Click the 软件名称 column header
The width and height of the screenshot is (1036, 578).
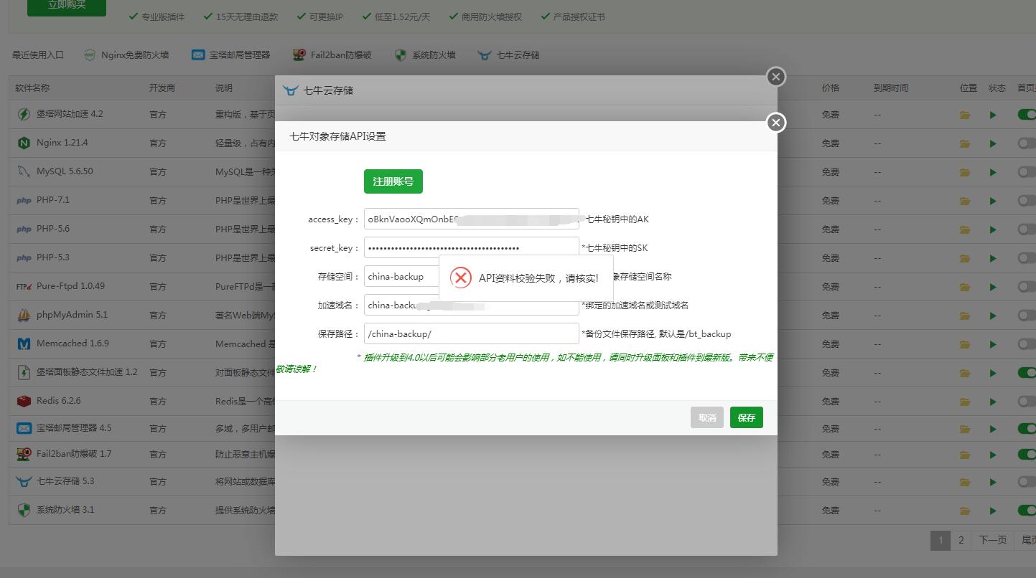pos(32,87)
